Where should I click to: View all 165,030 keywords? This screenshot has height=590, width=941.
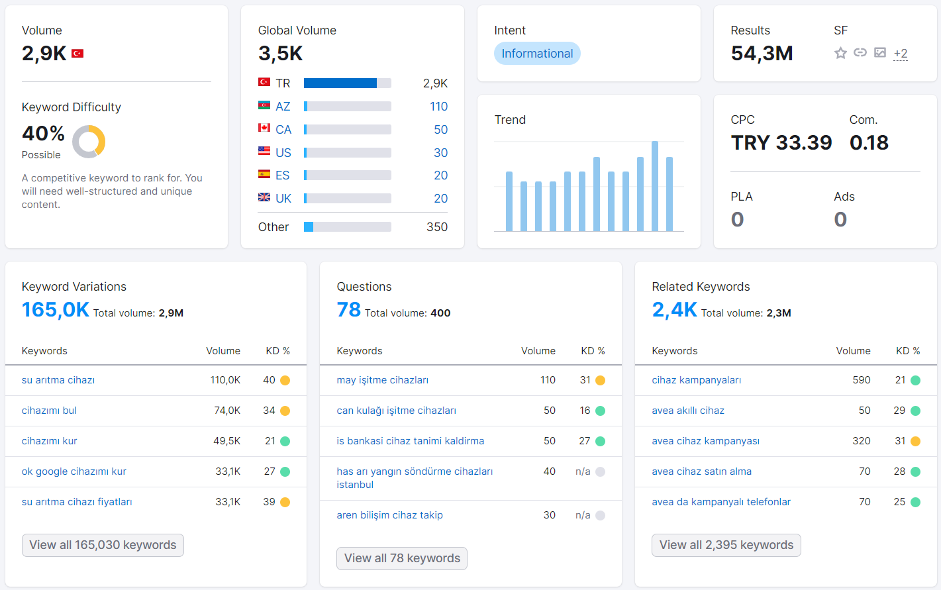103,545
